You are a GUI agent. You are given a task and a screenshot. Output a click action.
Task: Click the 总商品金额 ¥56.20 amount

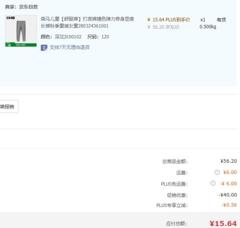tap(228, 161)
